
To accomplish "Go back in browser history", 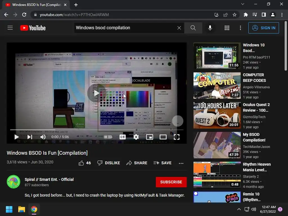I will point(6,15).
